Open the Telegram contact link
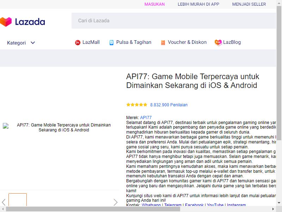 (173, 205)
